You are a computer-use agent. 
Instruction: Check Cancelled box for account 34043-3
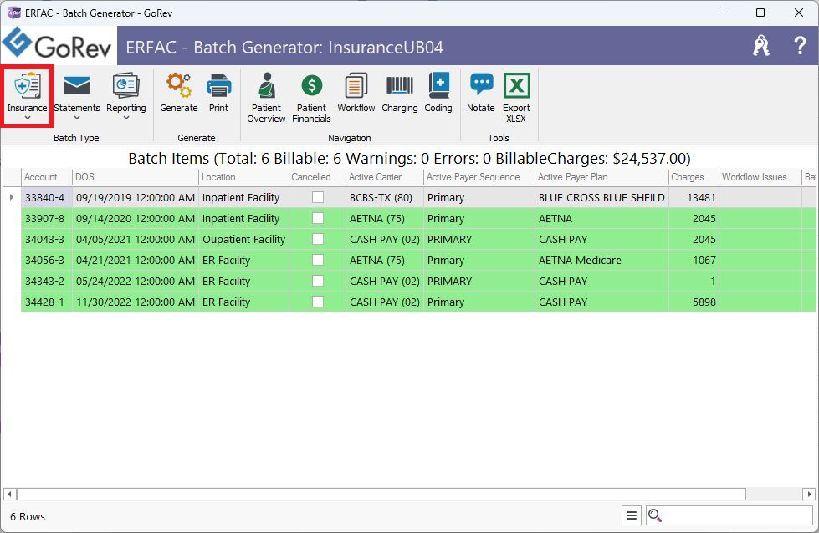(x=318, y=239)
